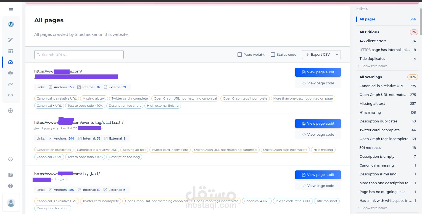Open the Export CSV dropdown arrow

pyautogui.click(x=337, y=55)
